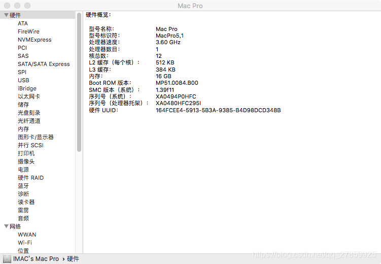Select 储存 in the sidebar
The height and width of the screenshot is (264, 381).
pos(23,105)
